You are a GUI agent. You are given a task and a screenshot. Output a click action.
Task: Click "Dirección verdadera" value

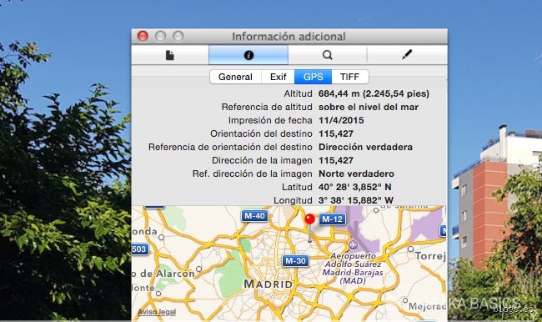365,147
